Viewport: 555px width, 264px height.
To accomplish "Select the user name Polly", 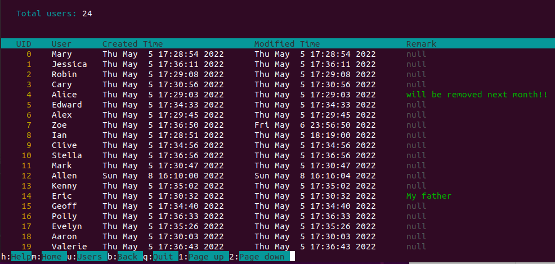I will pyautogui.click(x=64, y=216).
